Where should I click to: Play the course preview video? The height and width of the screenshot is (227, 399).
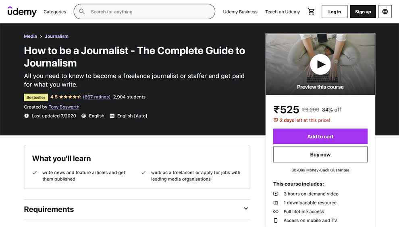[x=320, y=64]
